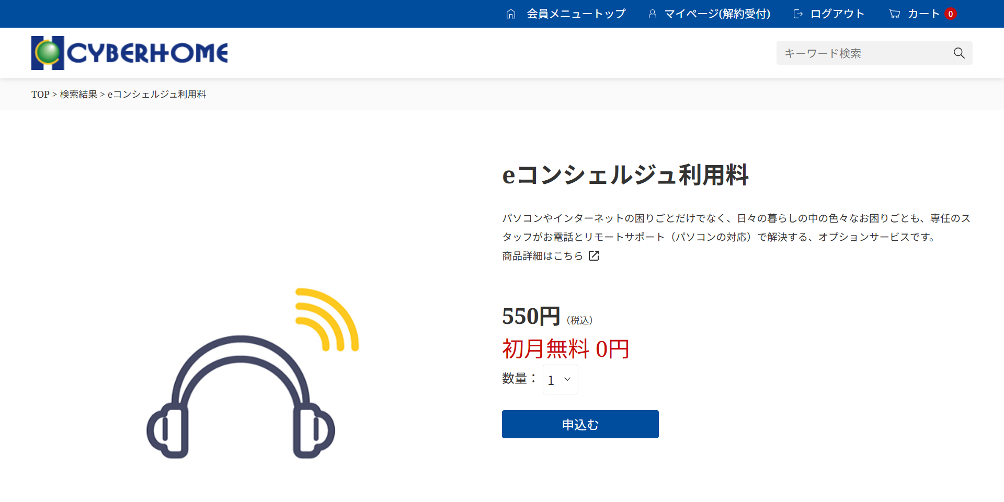Navigate to TOP in the breadcrumb

click(40, 95)
